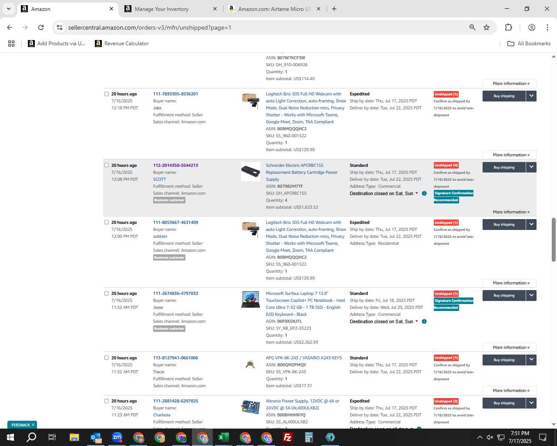
Task: Click info icon beside SCOTT's destination closed
Action: (424, 193)
